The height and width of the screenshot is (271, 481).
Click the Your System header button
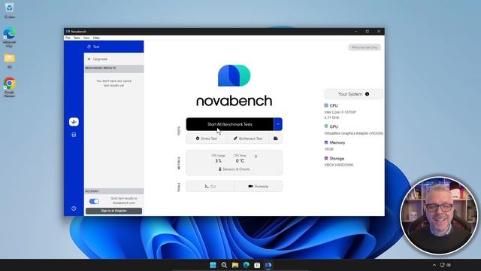(x=354, y=94)
